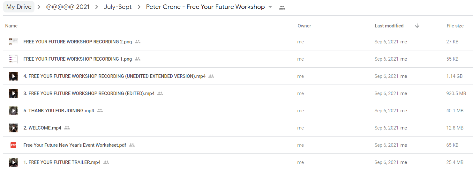Sort by the Last modified column header
The image size is (473, 178).
coord(389,26)
